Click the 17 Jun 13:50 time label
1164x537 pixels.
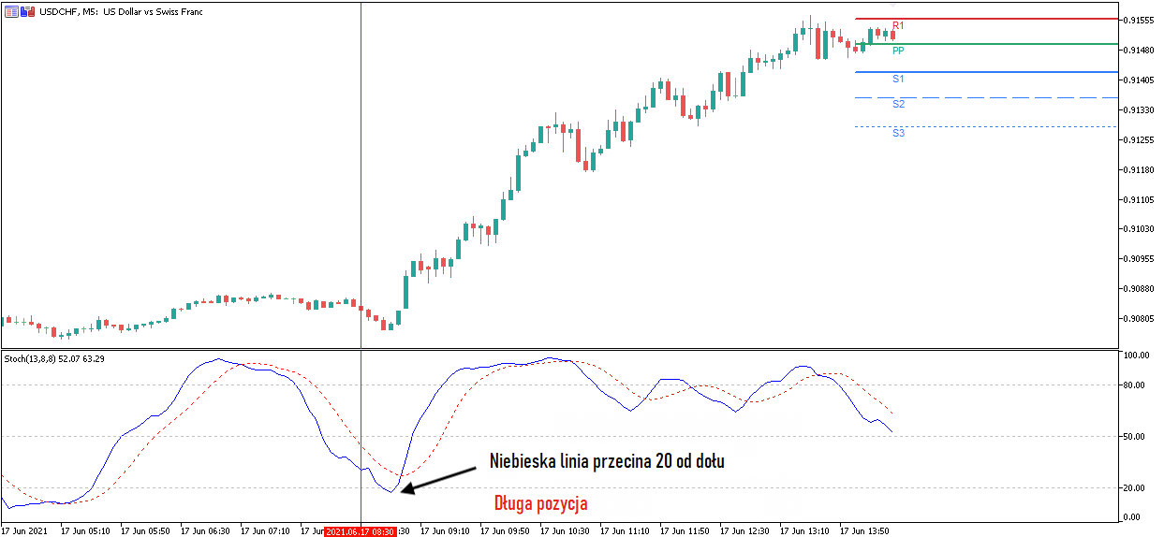864,530
